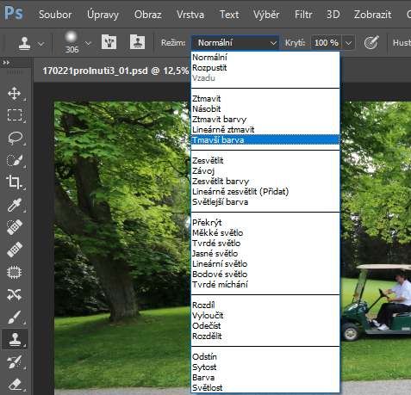The width and height of the screenshot is (411, 395).
Task: Click the Krytí 100 % field
Action: (327, 43)
